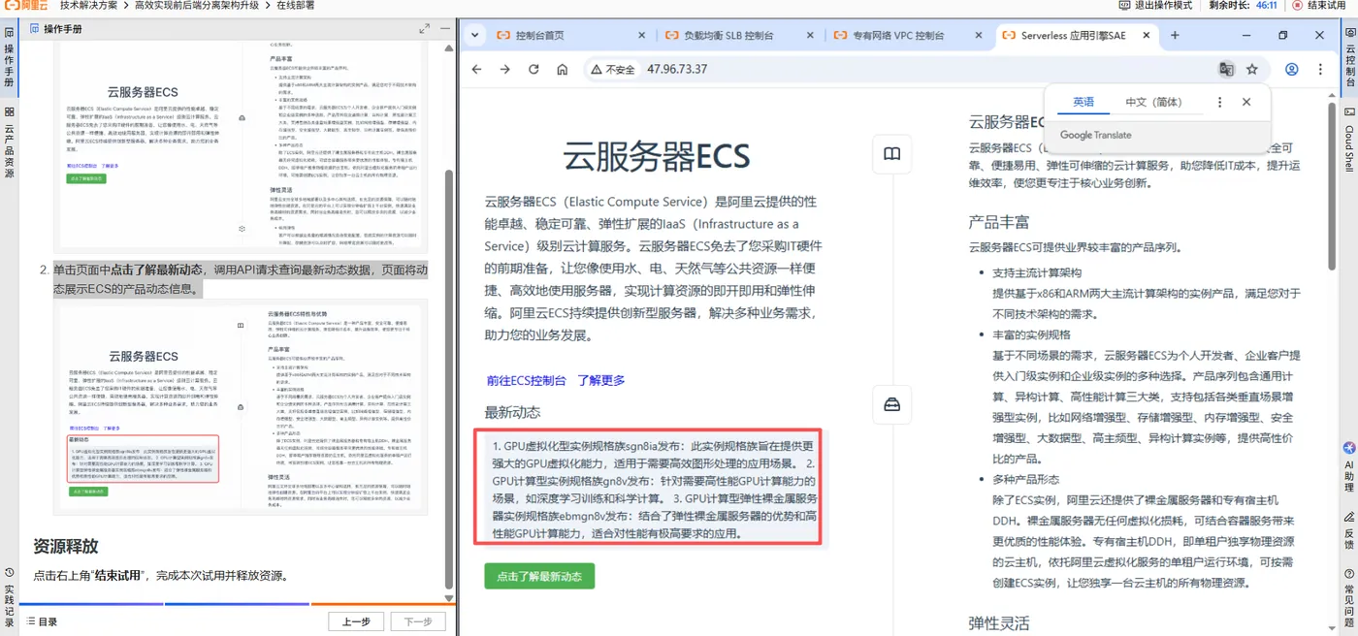Click the green 点击了解最新动态 button

(x=539, y=576)
